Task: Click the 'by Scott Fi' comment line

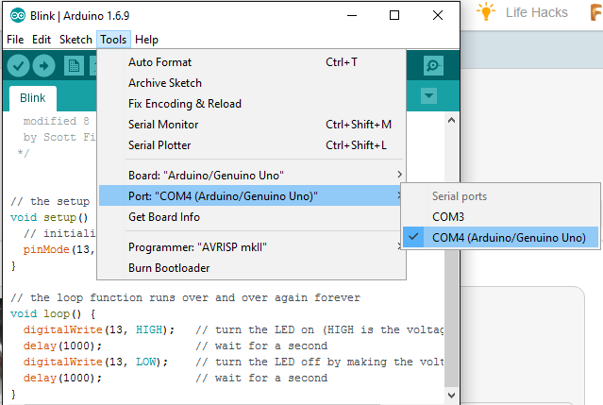Action: tap(59, 137)
